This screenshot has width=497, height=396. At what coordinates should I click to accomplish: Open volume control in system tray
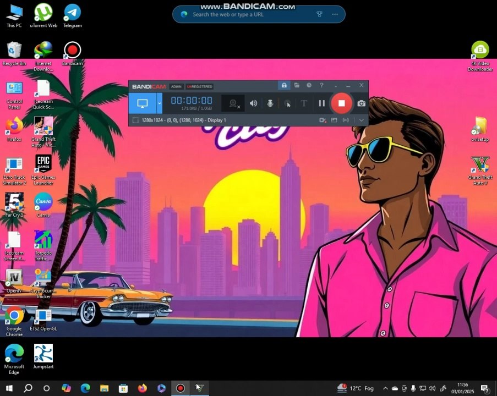(432, 388)
